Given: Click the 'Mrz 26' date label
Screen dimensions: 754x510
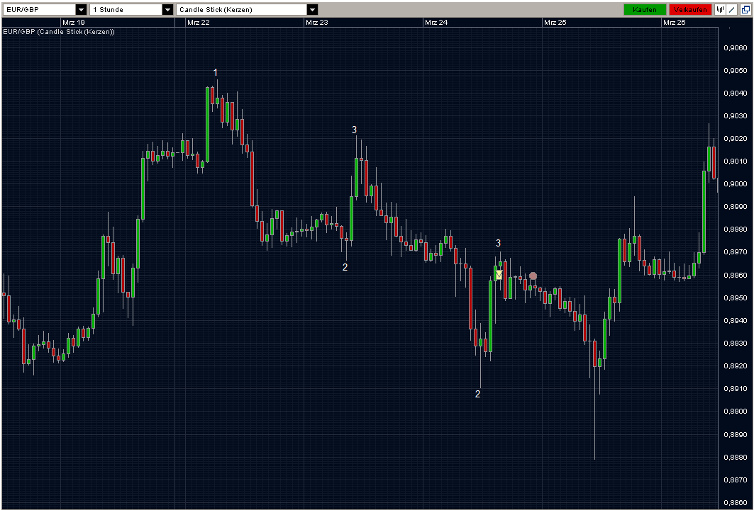Looking at the screenshot, I should 674,23.
